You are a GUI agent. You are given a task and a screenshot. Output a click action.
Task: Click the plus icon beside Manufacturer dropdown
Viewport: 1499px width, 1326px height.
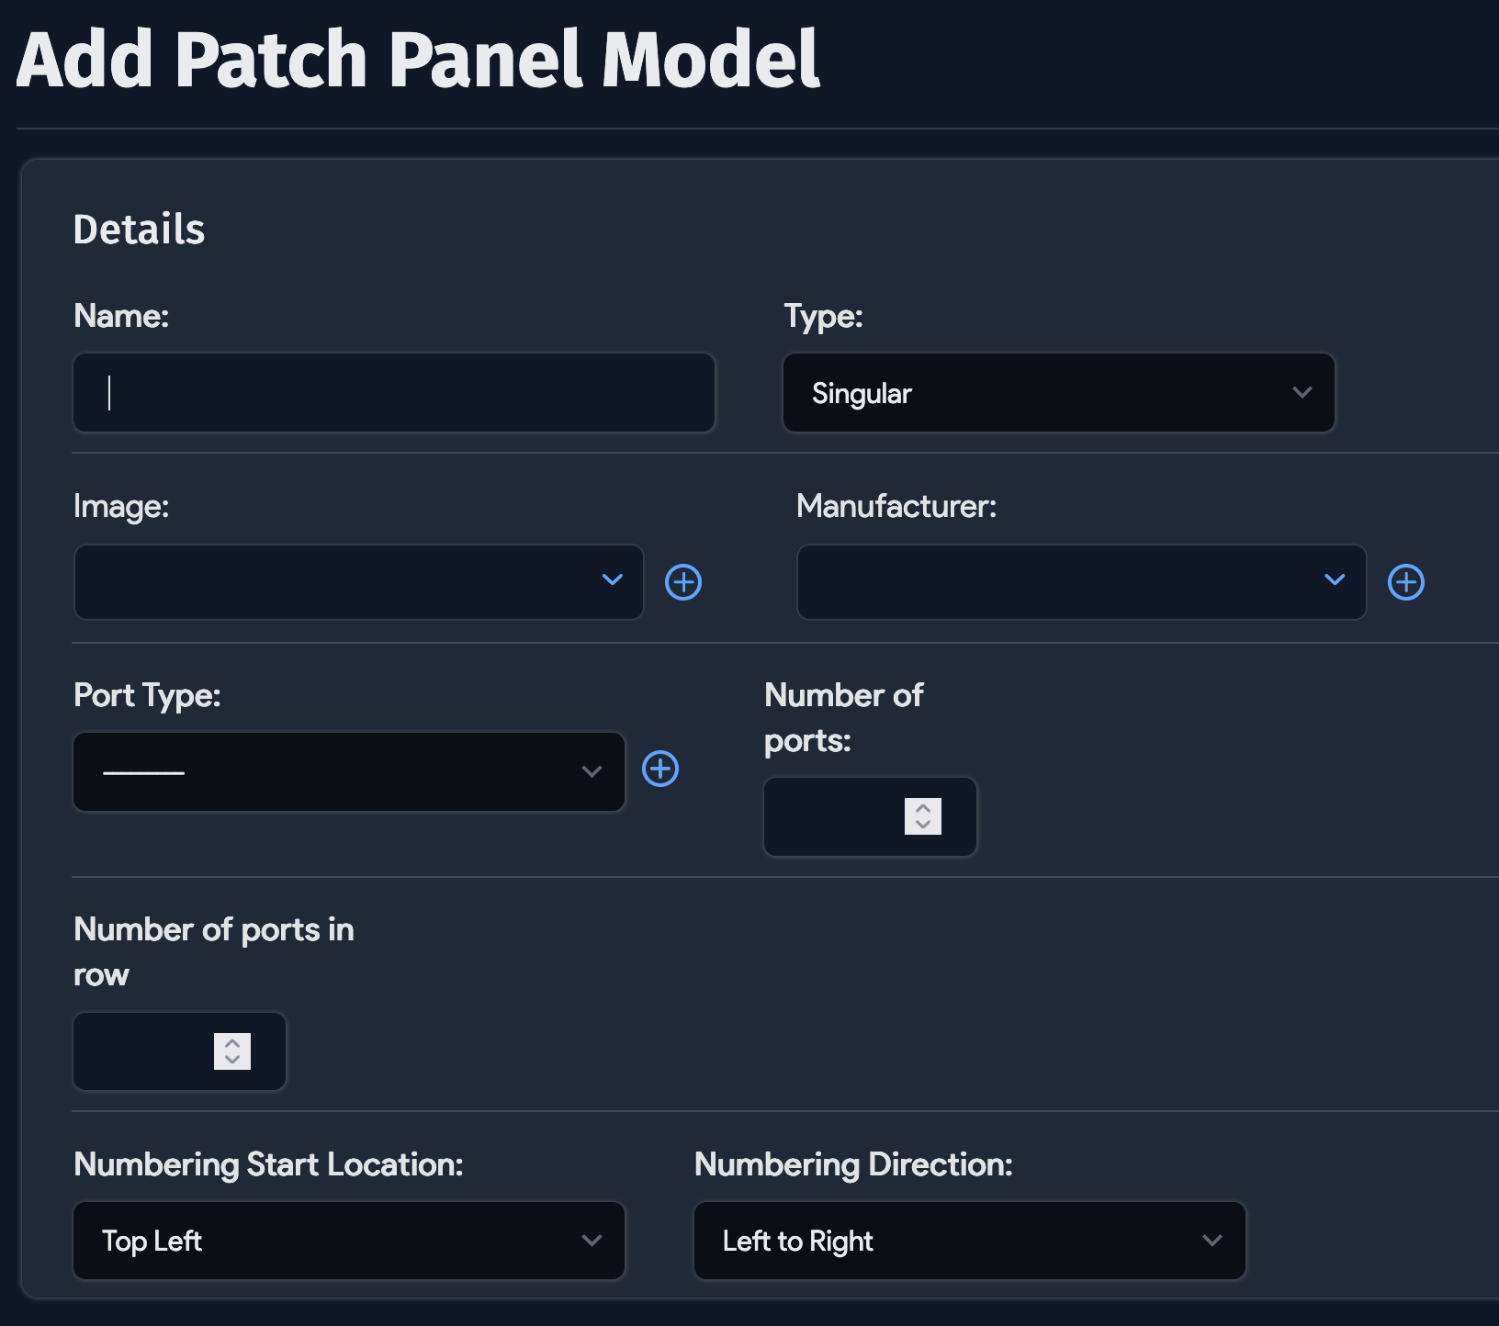click(1406, 582)
